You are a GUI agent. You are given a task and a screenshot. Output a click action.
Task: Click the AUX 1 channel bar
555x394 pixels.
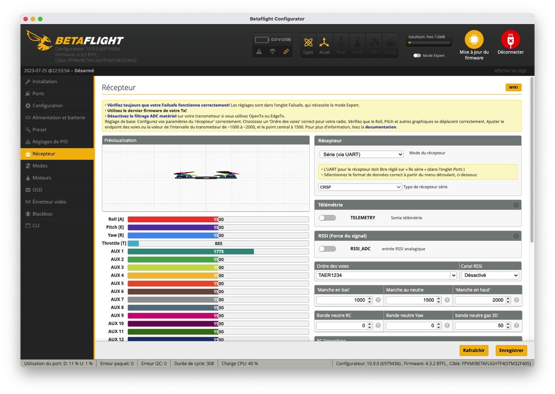click(x=218, y=251)
